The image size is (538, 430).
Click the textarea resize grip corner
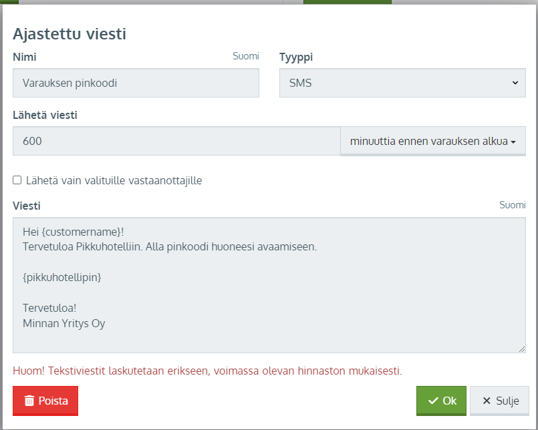point(521,349)
